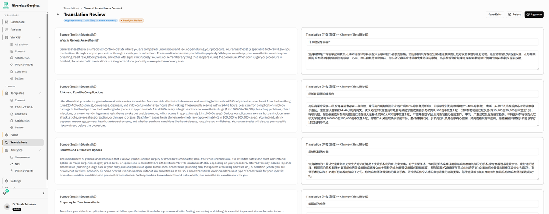Click the Satisfaction icon under Worklist
The width and height of the screenshot is (549, 214).
(11, 58)
